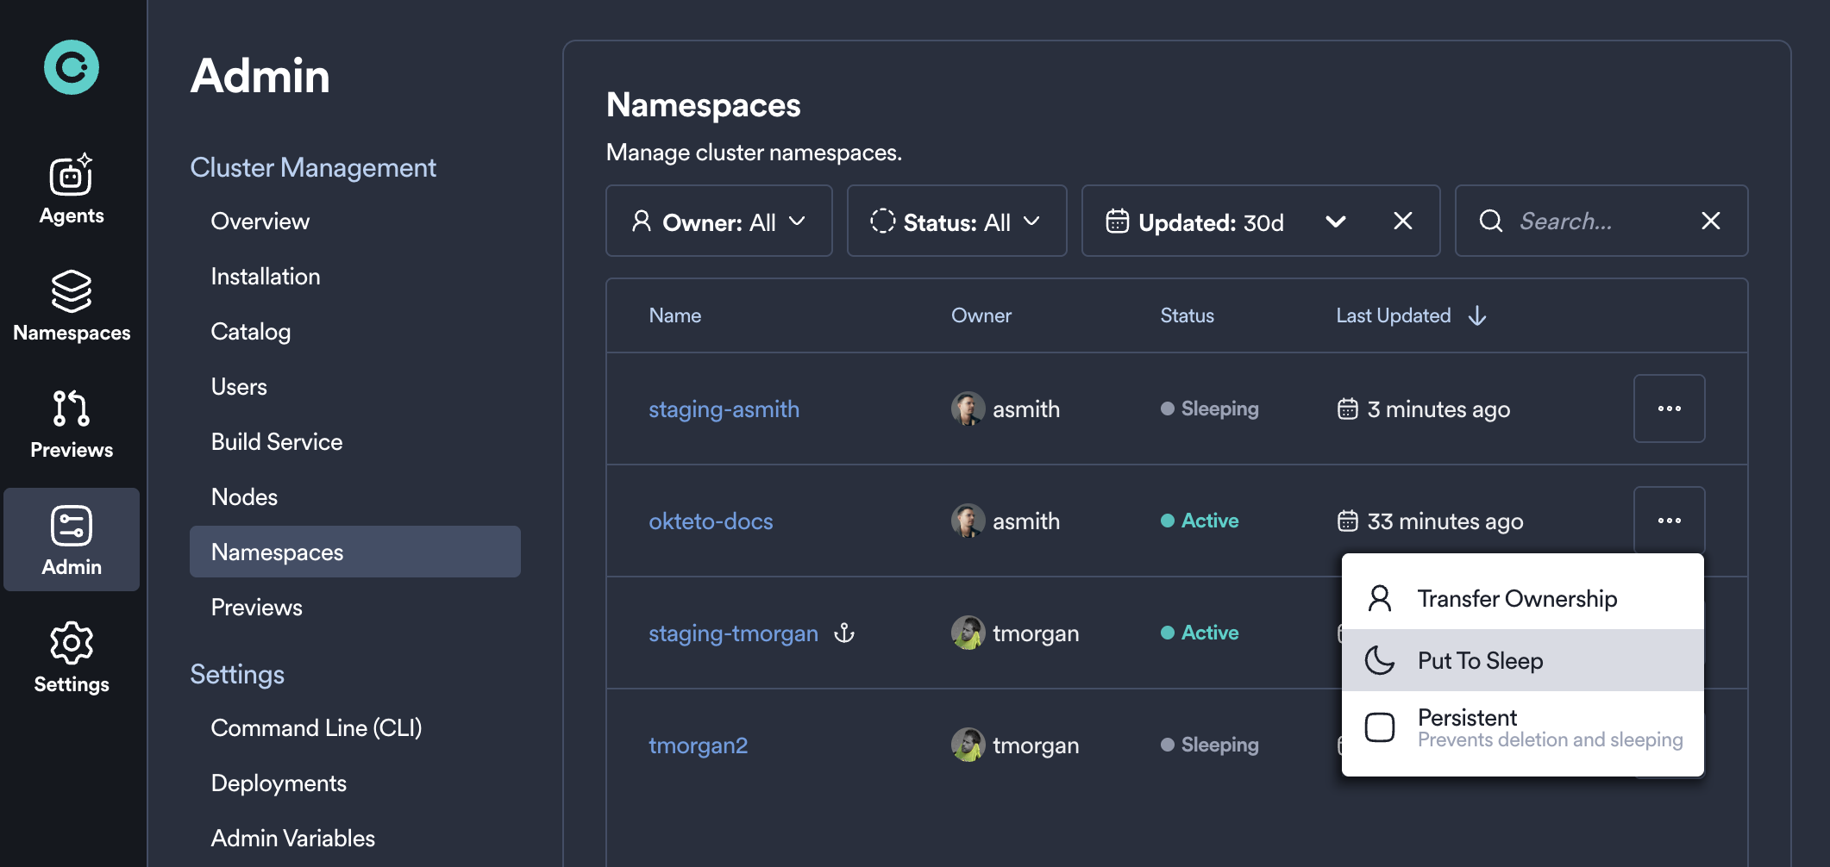Viewport: 1830px width, 867px height.
Task: Click asmith's avatar in the okteto-docs row
Action: [x=968, y=521]
